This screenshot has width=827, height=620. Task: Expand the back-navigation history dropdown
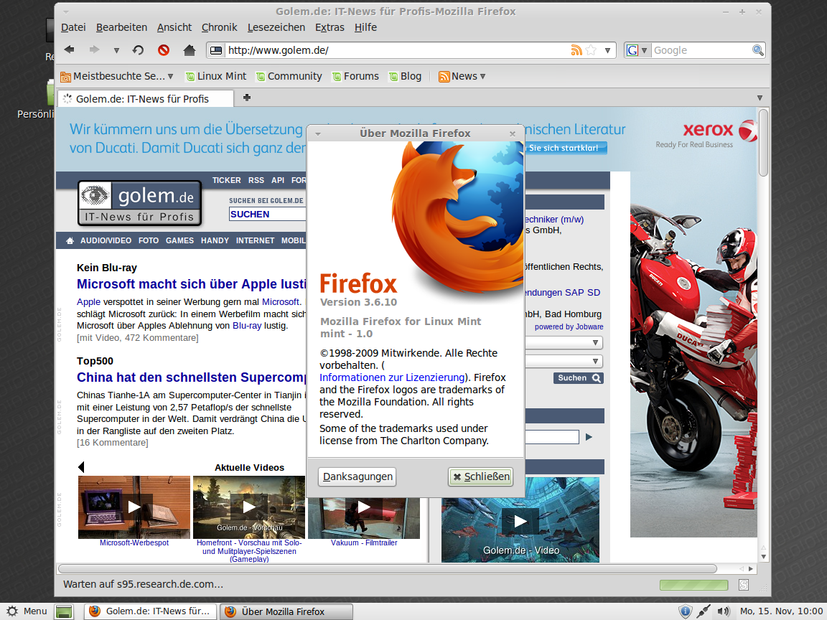[116, 50]
